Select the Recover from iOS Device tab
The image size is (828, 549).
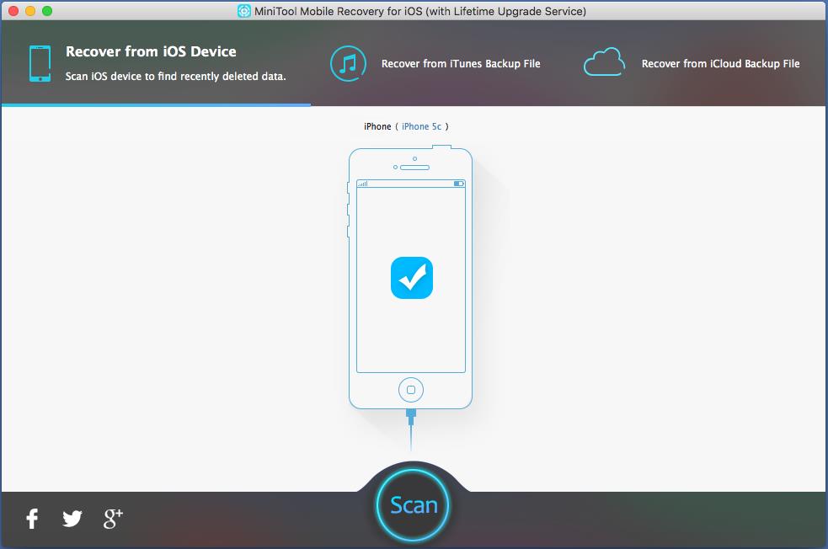pos(157,63)
